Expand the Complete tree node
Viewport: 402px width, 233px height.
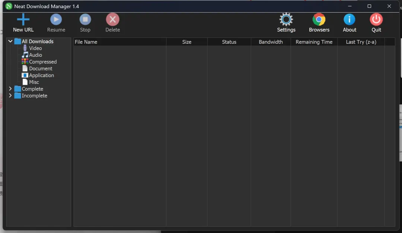point(10,89)
